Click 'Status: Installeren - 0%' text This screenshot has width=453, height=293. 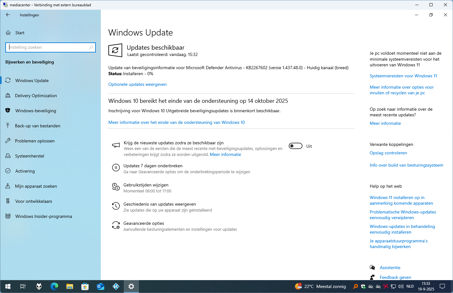point(131,74)
